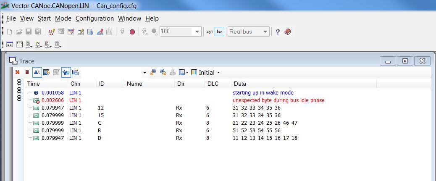Toggle chronological/fixed scrolling view icon
Viewport: 436px width, 181px height.
coord(47,72)
